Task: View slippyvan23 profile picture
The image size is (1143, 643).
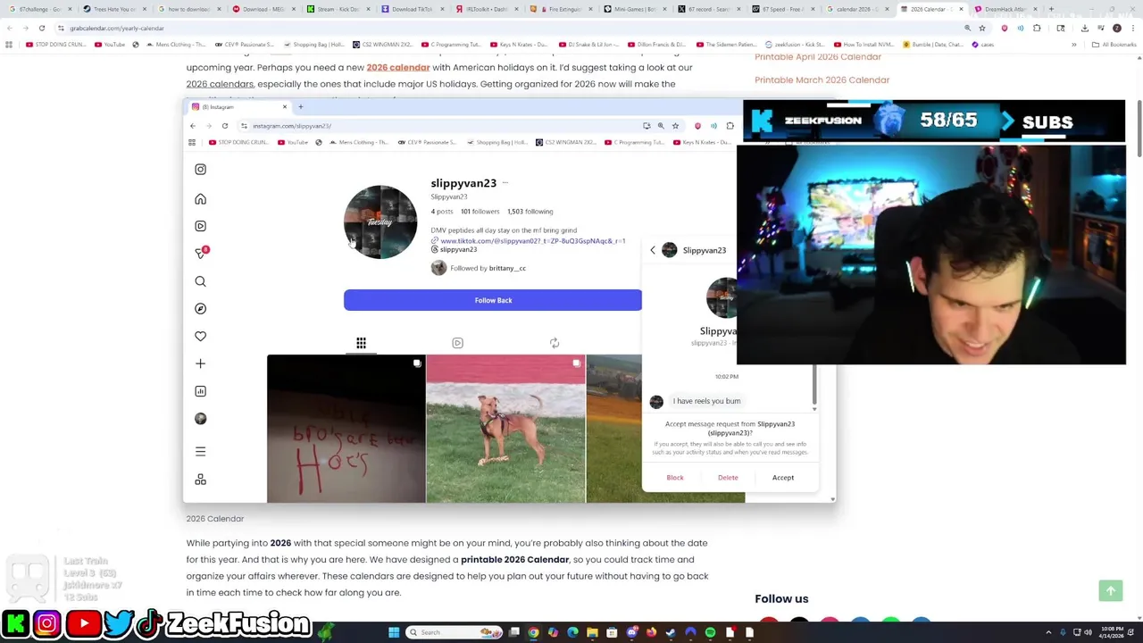Action: [380, 221]
